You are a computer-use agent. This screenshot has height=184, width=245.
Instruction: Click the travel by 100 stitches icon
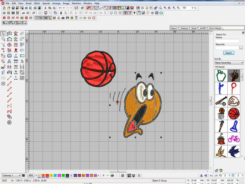click(x=16, y=67)
